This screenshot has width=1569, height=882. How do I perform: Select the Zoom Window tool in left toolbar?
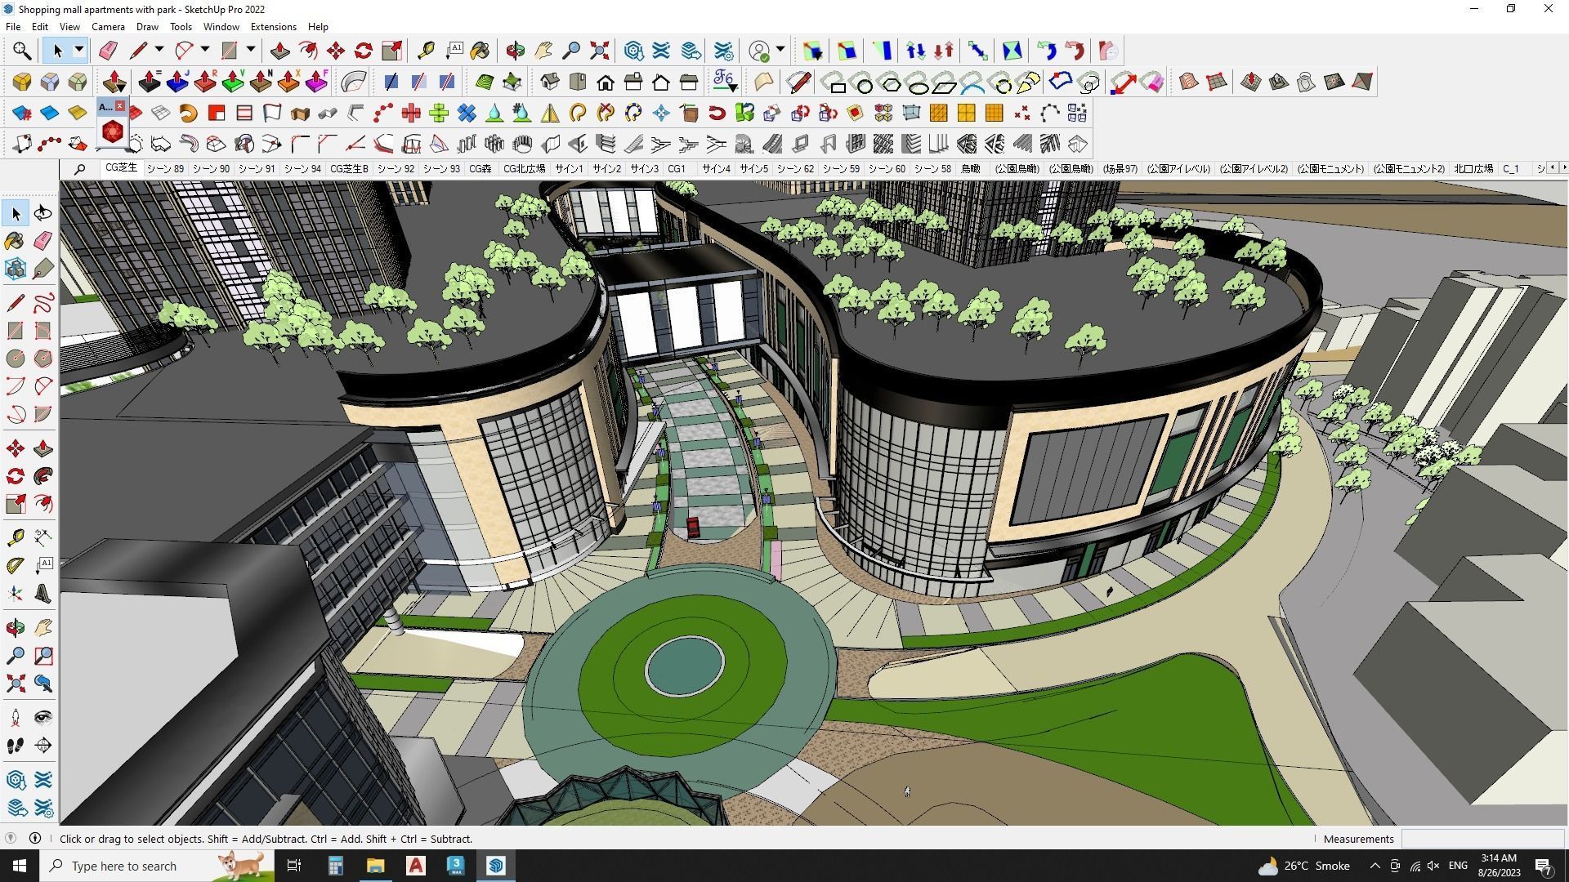tap(43, 656)
